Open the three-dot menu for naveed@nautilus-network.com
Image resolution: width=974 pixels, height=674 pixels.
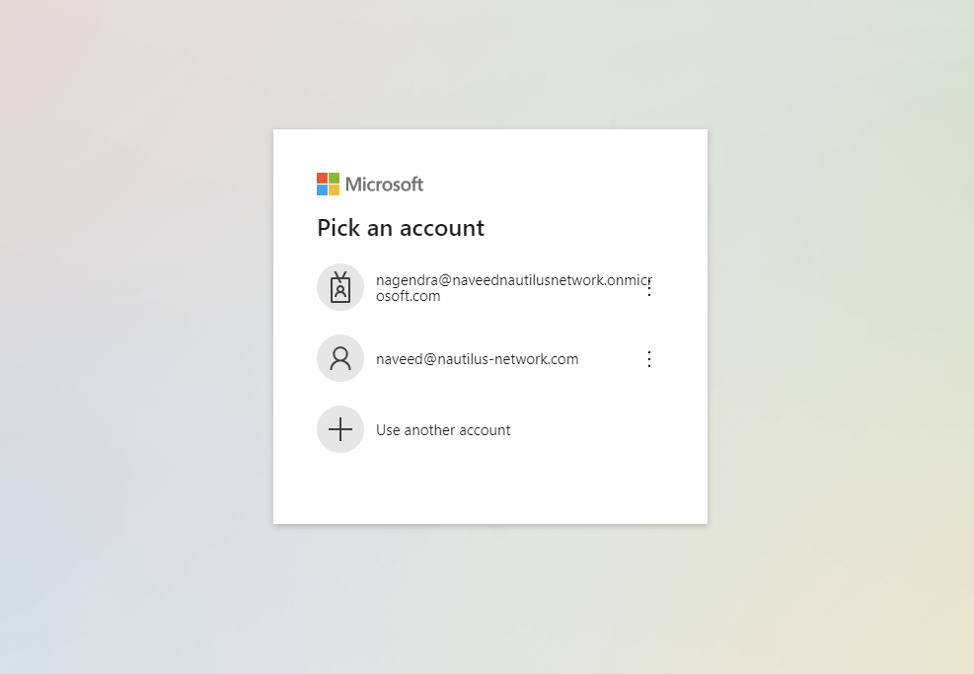click(x=649, y=359)
